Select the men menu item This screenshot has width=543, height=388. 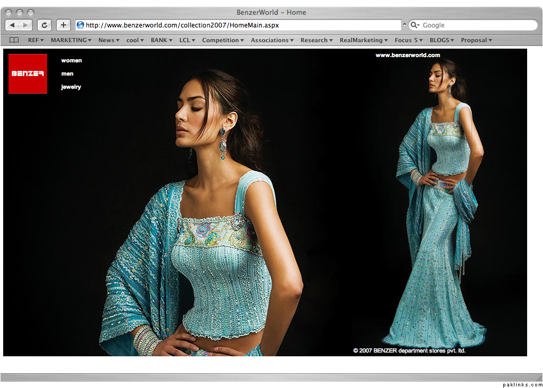point(67,73)
